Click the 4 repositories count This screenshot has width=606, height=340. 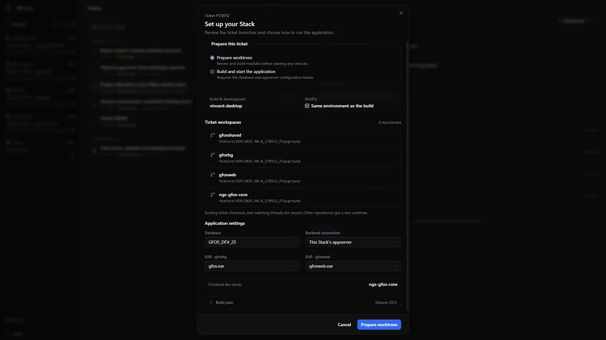click(390, 122)
